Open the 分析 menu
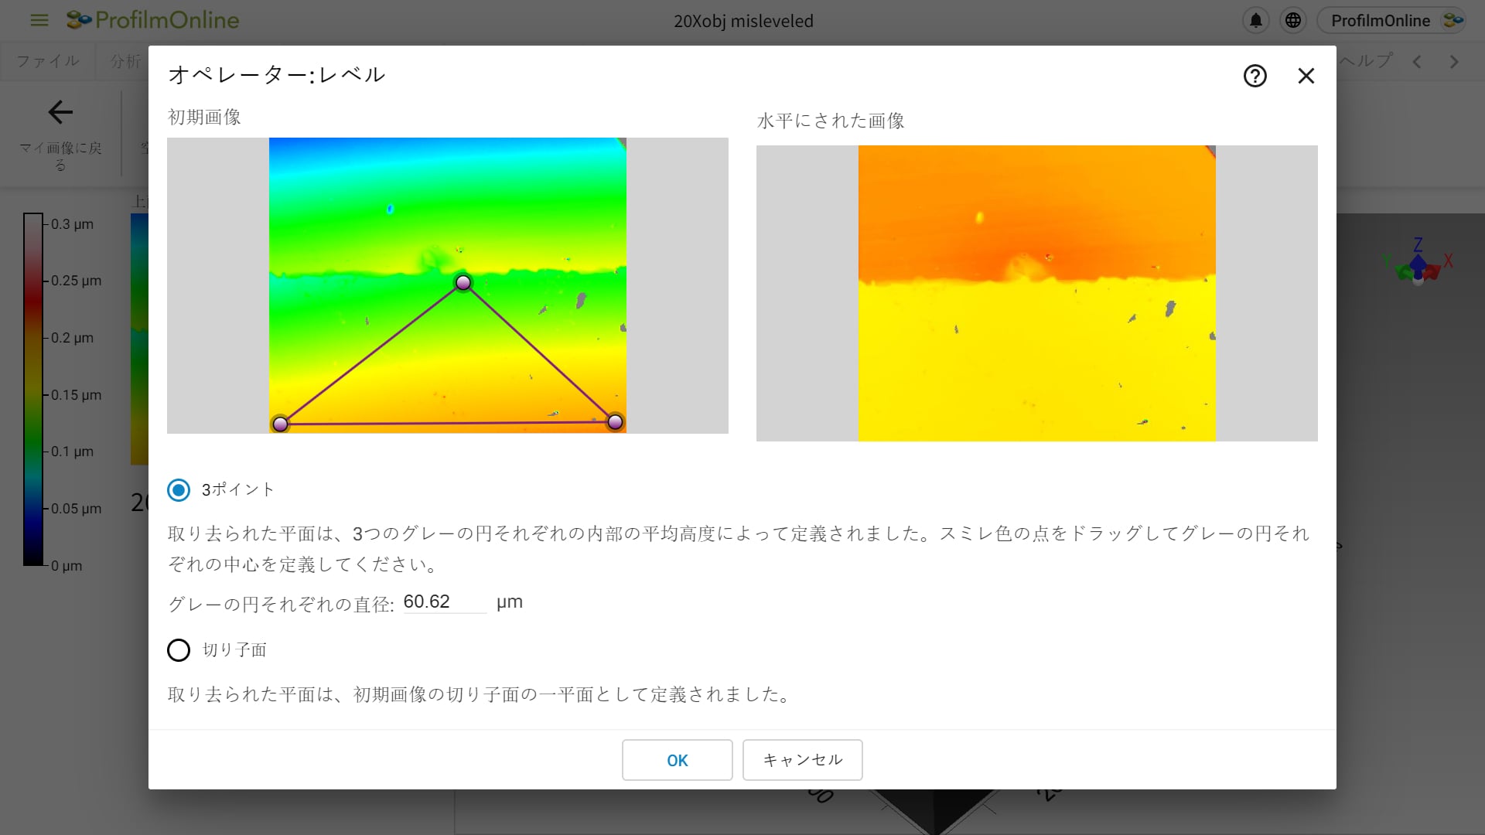 click(124, 61)
